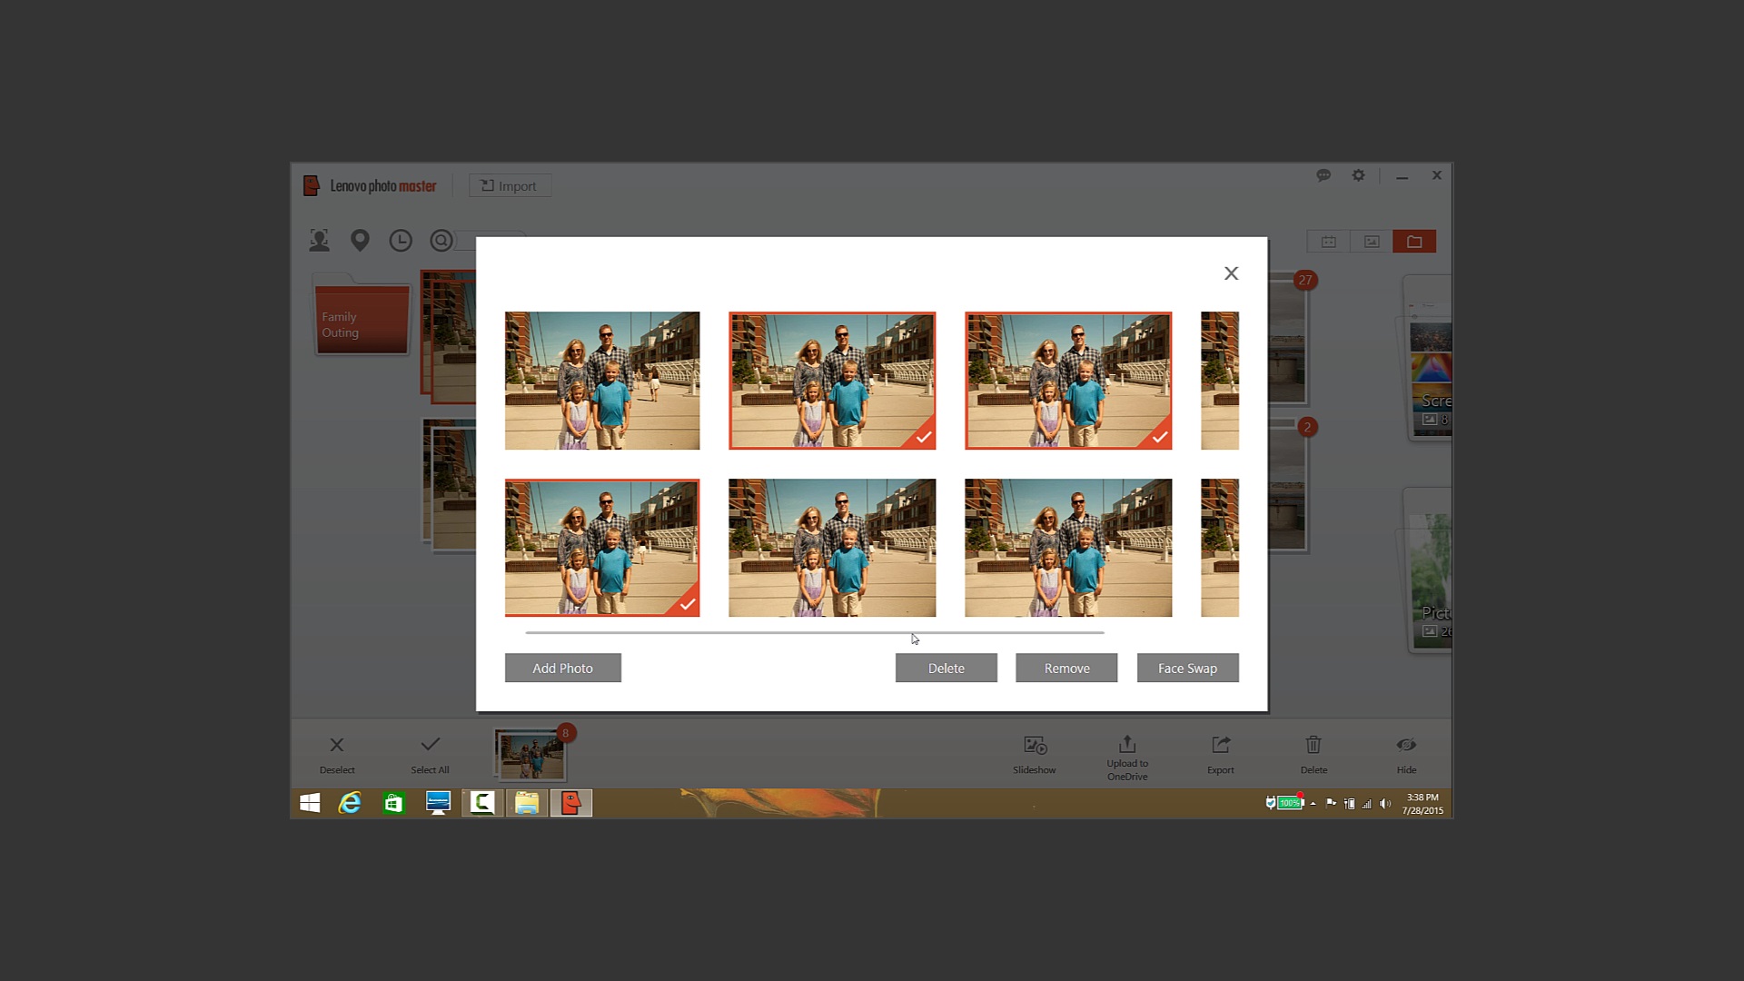Open the places filter using the location pin icon
The height and width of the screenshot is (981, 1744).
[x=360, y=240]
